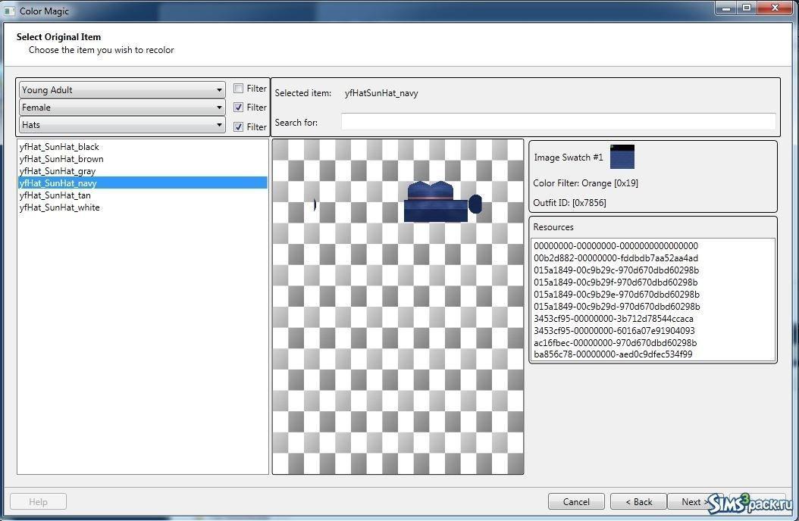Choose yfHat_SunHat_brown from the list
The height and width of the screenshot is (521, 799).
61,159
